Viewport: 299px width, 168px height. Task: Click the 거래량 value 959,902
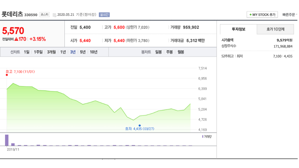191,27
